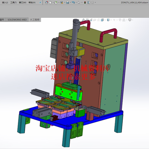Click the Undo icon

(73, 2)
